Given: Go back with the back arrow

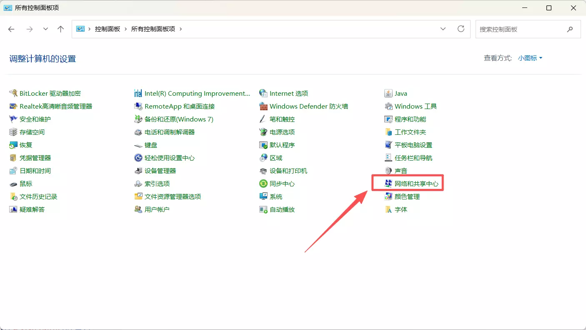Looking at the screenshot, I should point(11,29).
